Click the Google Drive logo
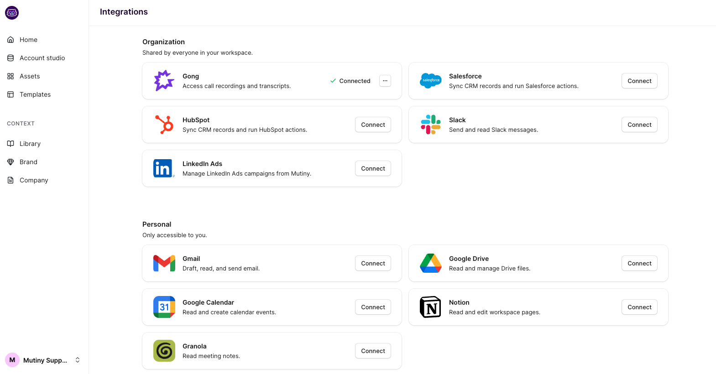This screenshot has height=374, width=716. tap(431, 263)
